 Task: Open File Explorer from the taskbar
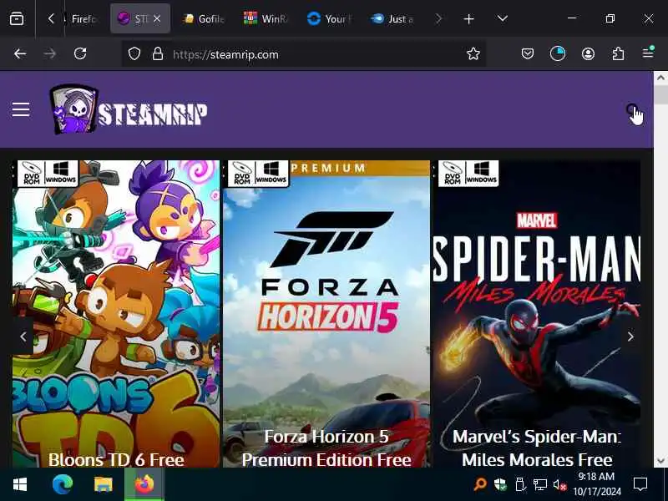click(103, 484)
